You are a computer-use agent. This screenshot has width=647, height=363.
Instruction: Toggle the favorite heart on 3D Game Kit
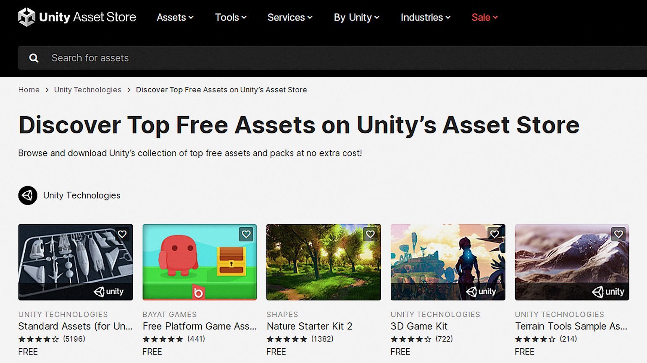494,234
